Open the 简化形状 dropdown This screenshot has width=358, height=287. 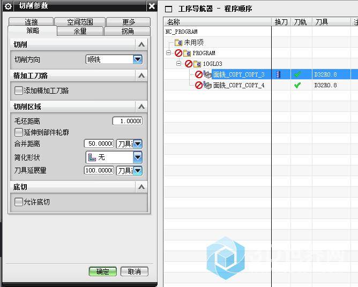pyautogui.click(x=138, y=157)
